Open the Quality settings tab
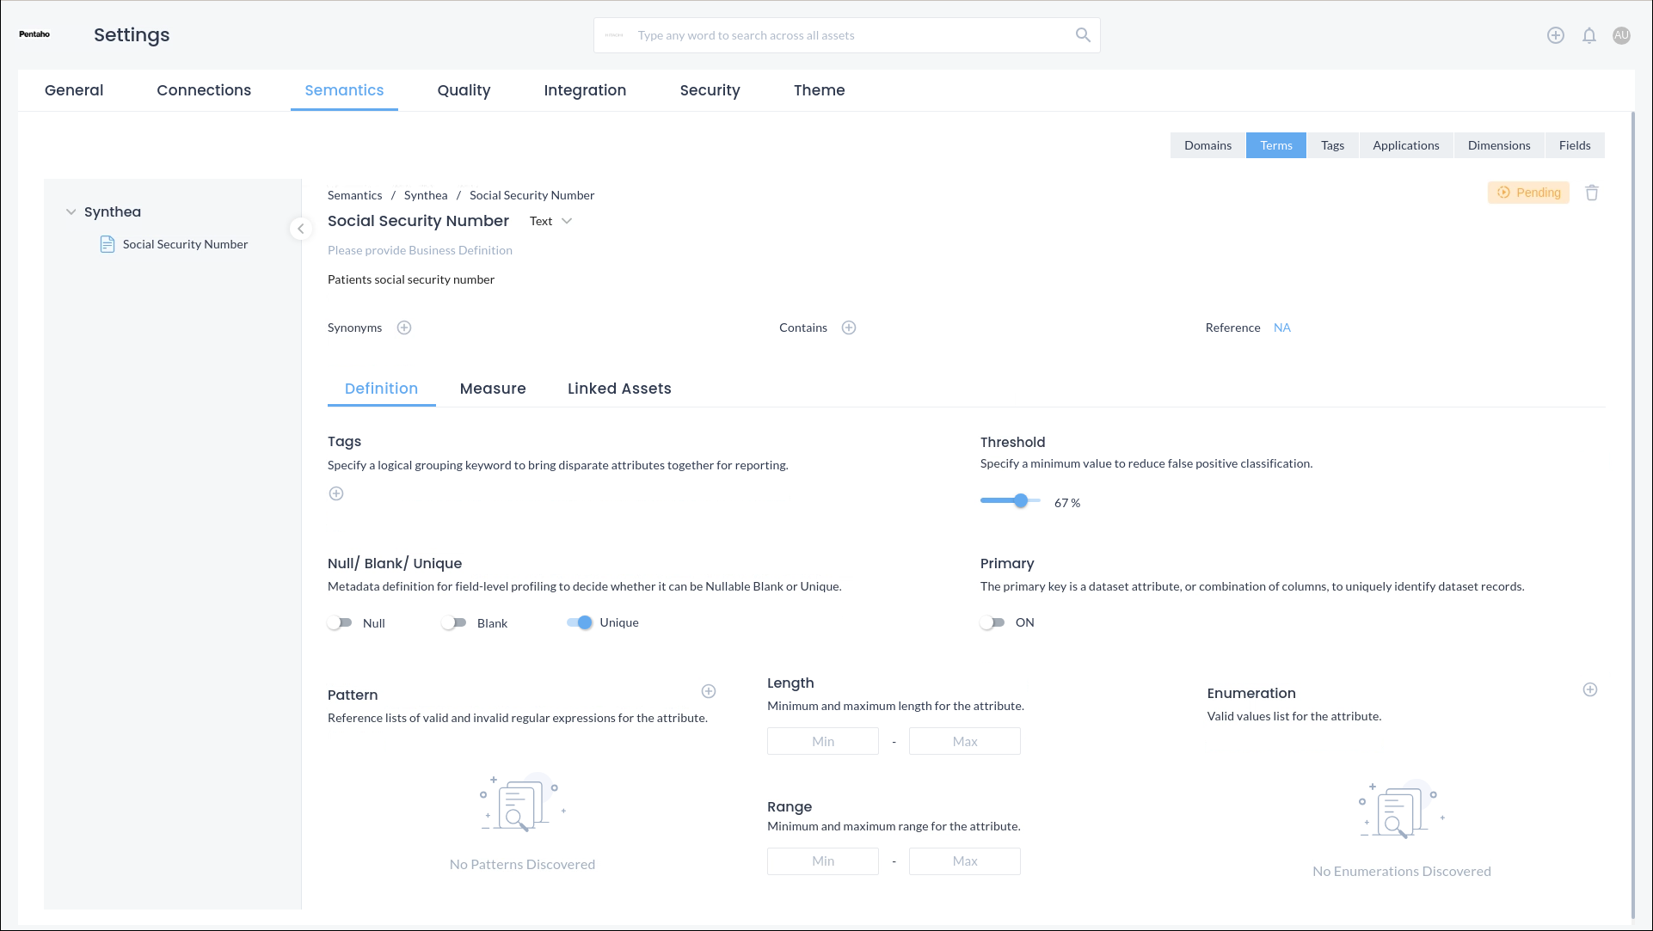The image size is (1653, 931). (x=464, y=90)
